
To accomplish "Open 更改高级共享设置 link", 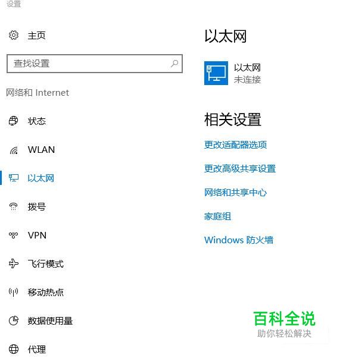I will (x=240, y=169).
